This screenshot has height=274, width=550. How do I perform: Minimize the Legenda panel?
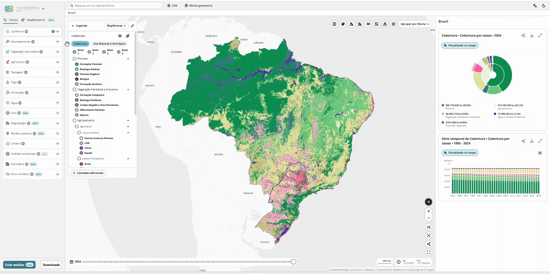point(132,26)
